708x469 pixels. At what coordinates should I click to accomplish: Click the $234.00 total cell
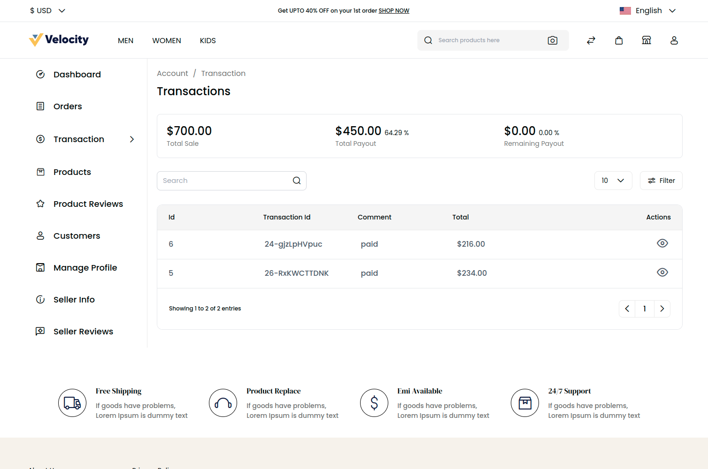(472, 273)
